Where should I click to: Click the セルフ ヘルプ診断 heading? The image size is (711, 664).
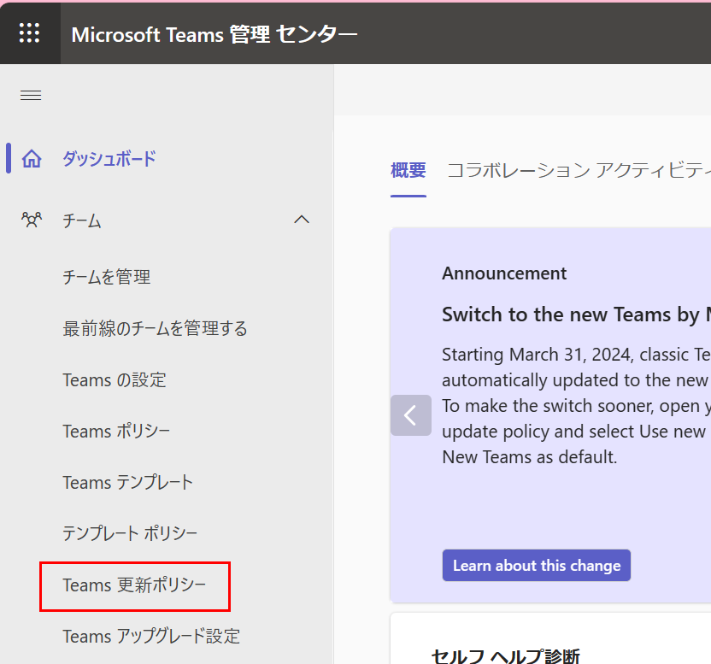(x=506, y=655)
